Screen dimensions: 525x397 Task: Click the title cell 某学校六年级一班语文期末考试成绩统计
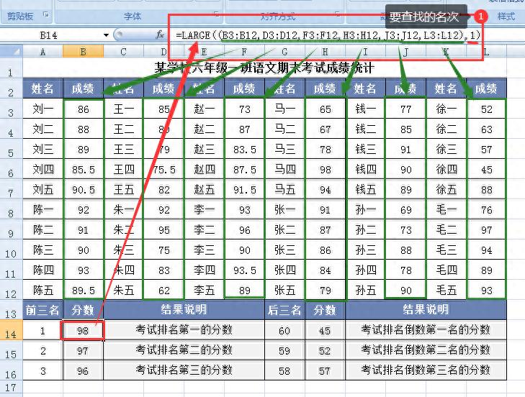pyautogui.click(x=264, y=68)
